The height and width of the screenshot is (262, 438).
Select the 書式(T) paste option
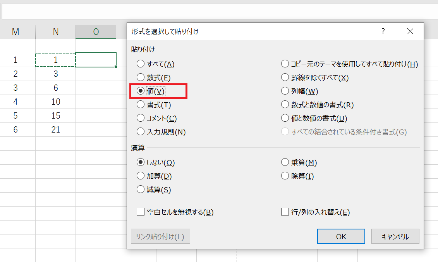tap(141, 105)
